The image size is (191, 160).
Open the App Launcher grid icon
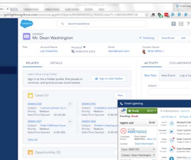[x=181, y=24]
